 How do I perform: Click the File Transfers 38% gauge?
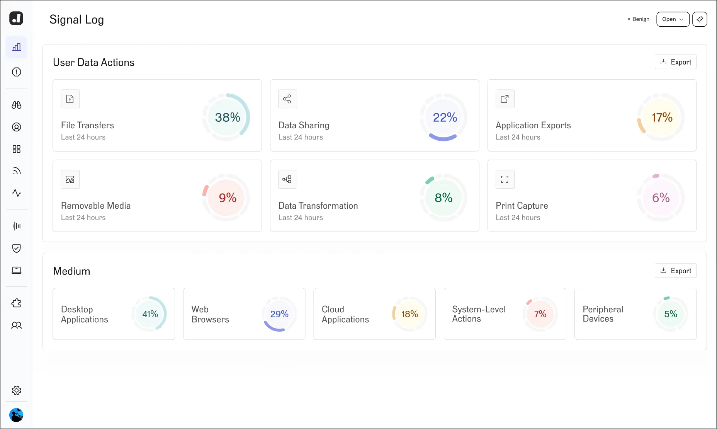(227, 117)
